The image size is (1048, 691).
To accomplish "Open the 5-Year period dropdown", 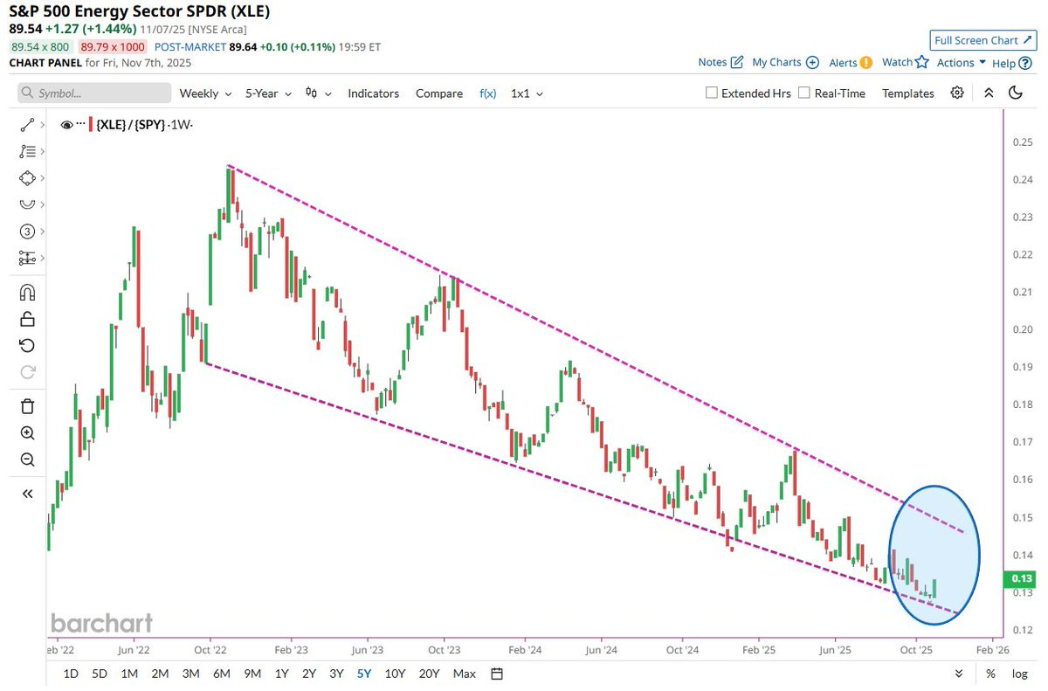I will pyautogui.click(x=268, y=93).
